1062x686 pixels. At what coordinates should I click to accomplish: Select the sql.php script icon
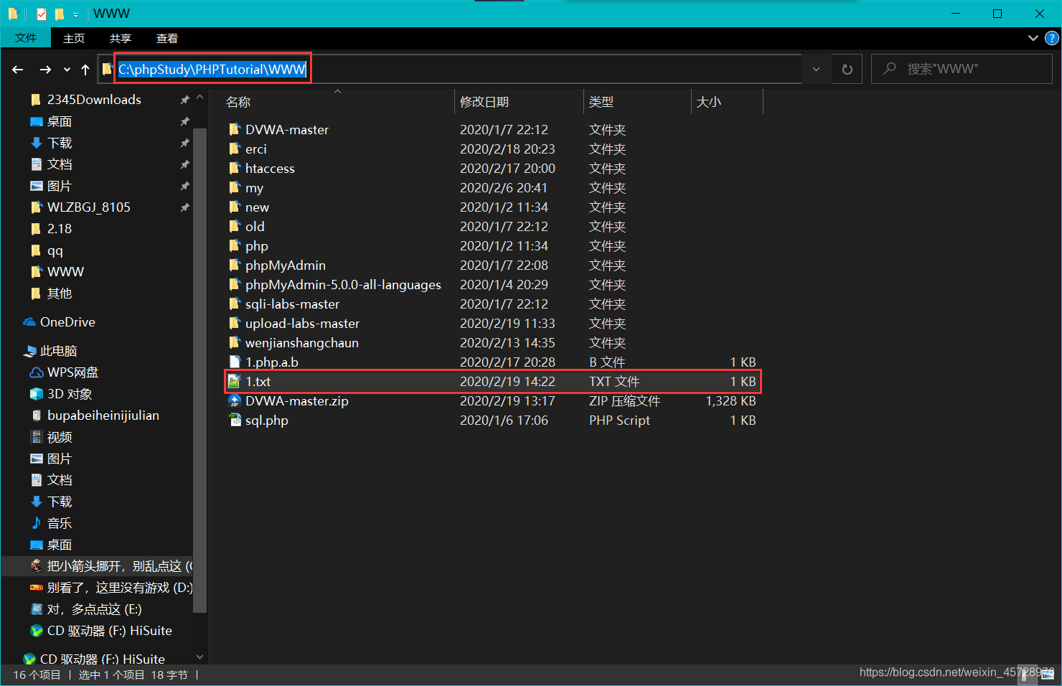[x=234, y=420]
